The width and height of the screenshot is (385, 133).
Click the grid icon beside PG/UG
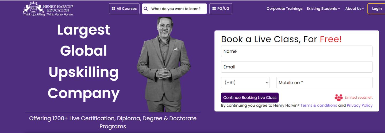[x=214, y=9]
